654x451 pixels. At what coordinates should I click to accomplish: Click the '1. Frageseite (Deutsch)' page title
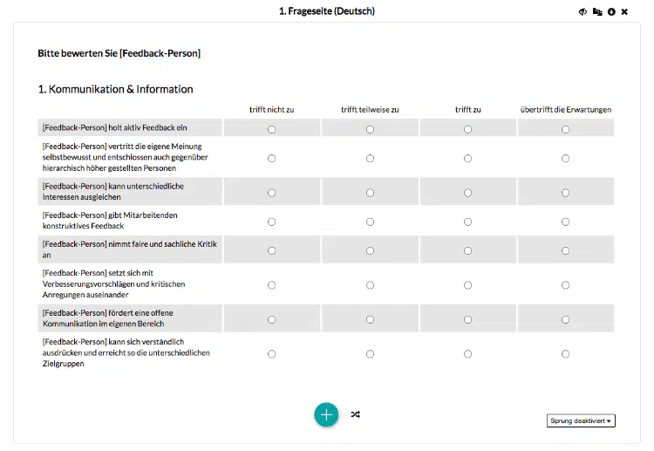(327, 11)
